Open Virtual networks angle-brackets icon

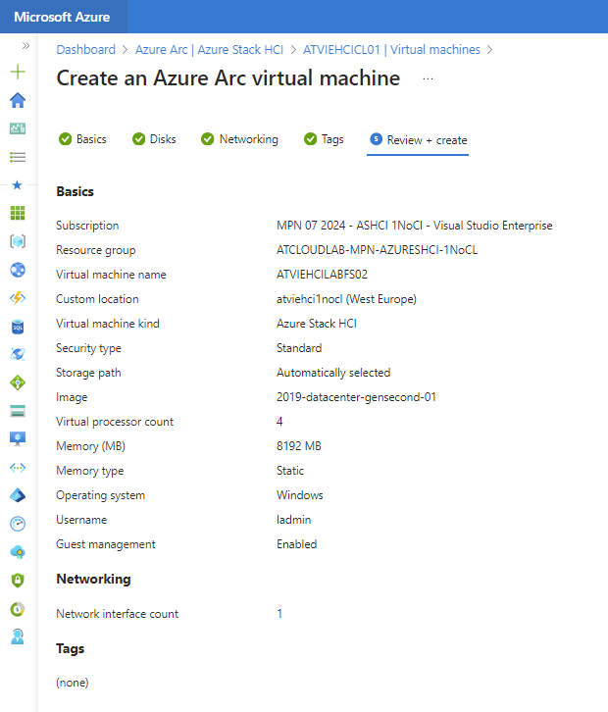pos(18,468)
